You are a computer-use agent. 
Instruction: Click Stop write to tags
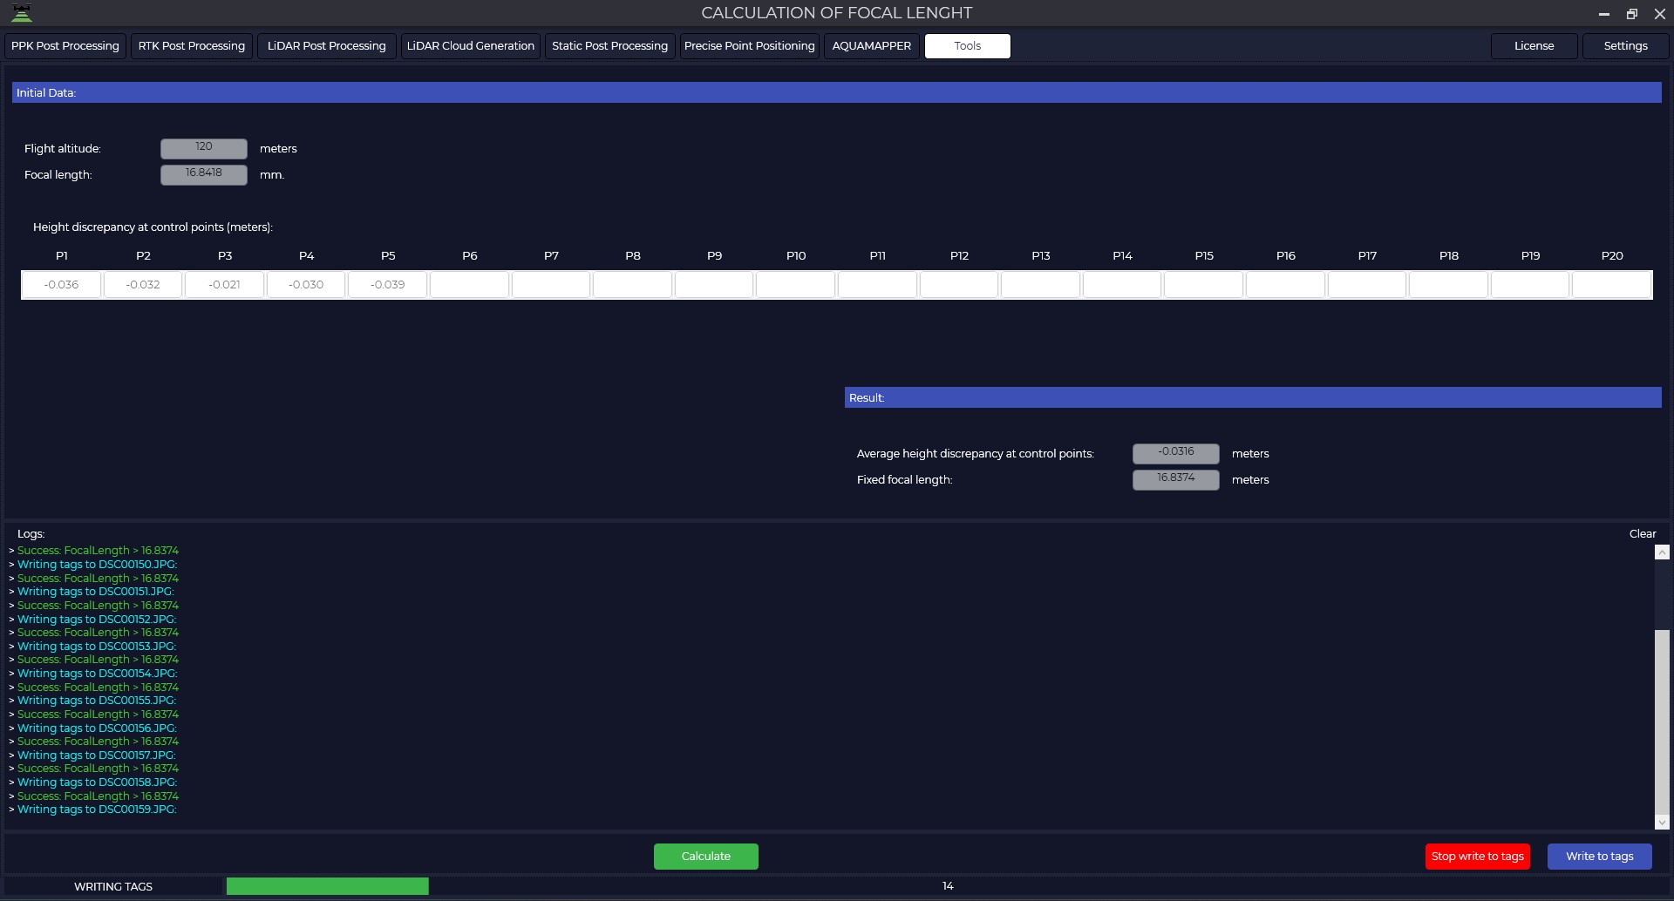(1478, 857)
